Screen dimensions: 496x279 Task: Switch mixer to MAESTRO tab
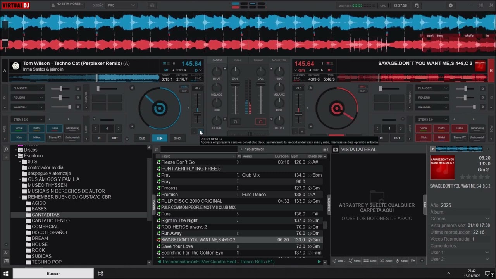point(279,60)
